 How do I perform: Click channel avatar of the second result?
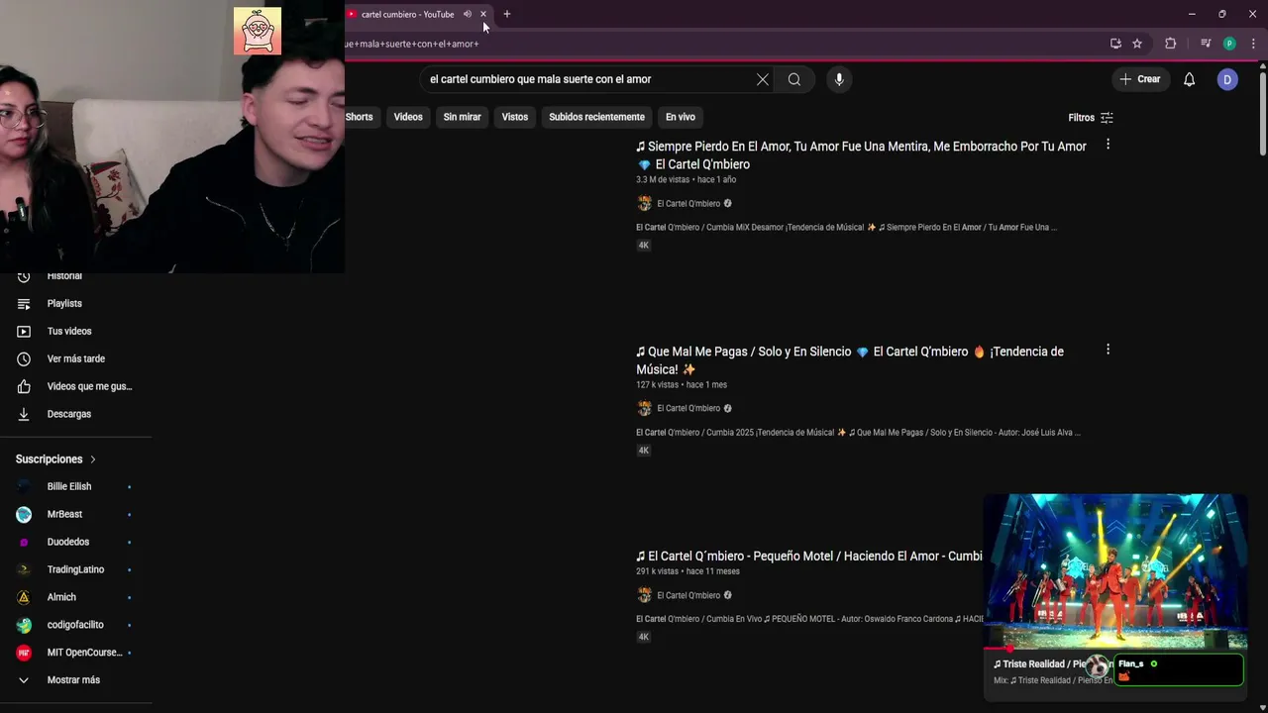[x=644, y=409]
